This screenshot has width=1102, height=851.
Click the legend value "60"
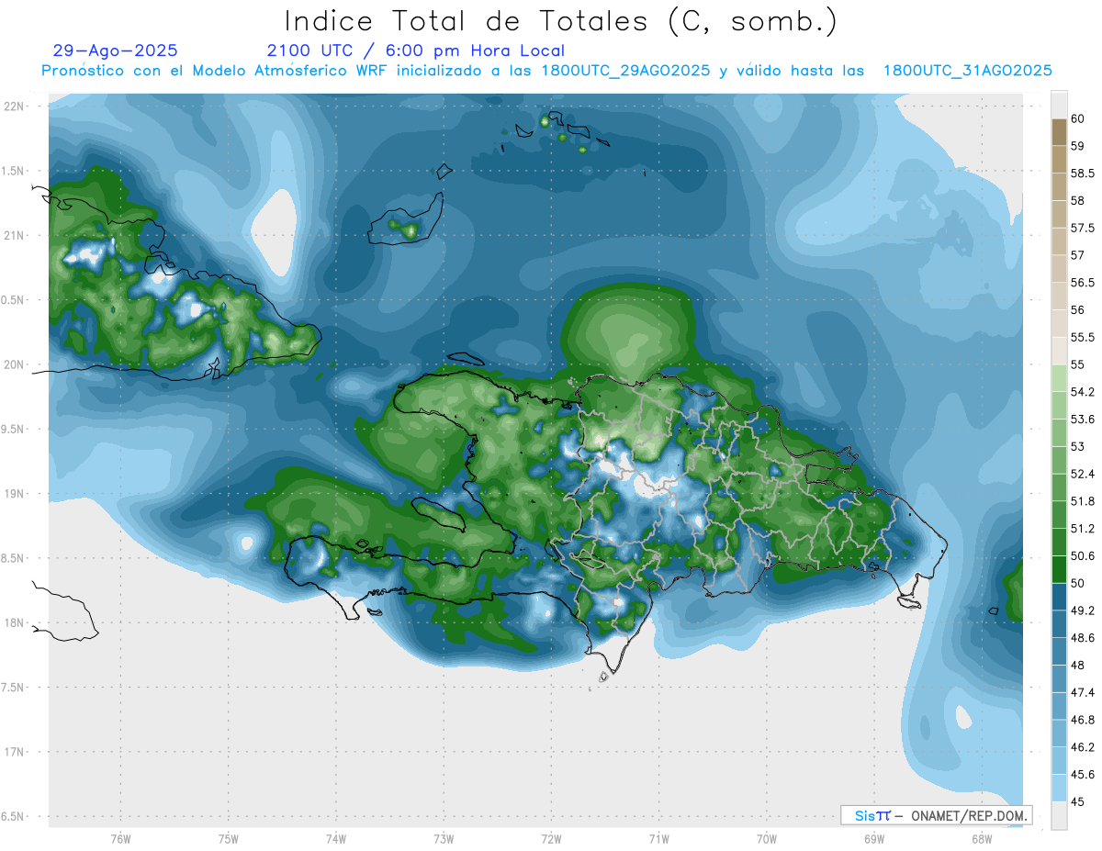click(x=1078, y=118)
